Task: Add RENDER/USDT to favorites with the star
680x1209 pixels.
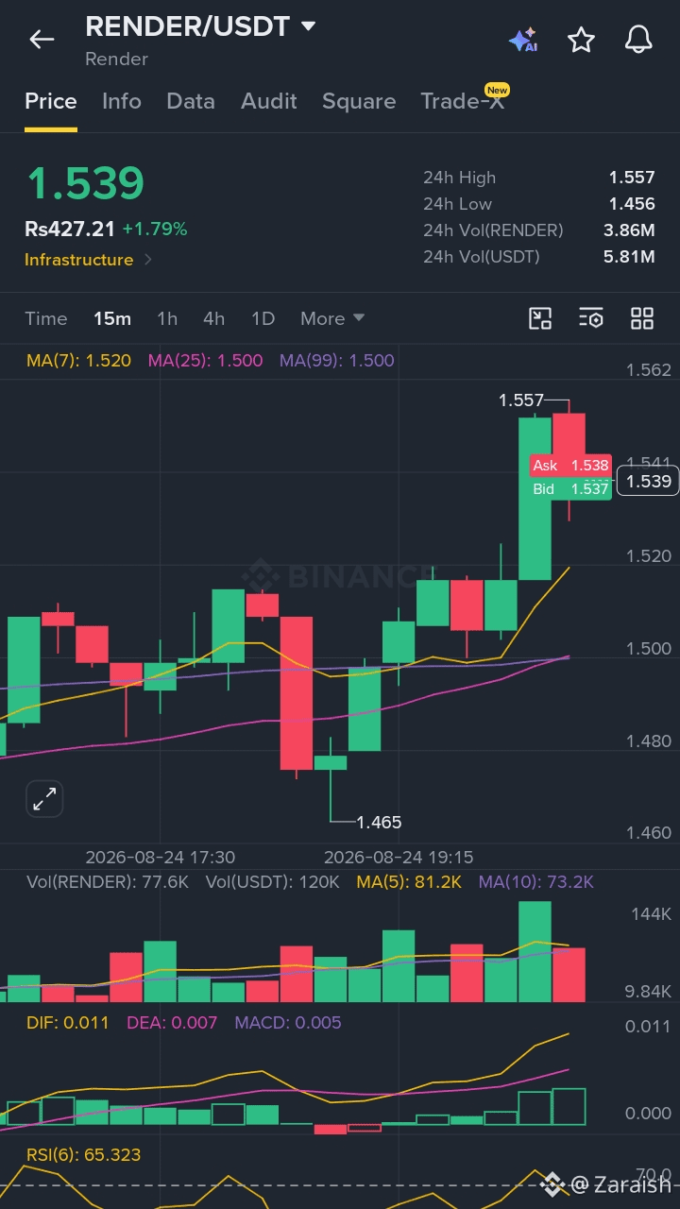Action: (581, 39)
